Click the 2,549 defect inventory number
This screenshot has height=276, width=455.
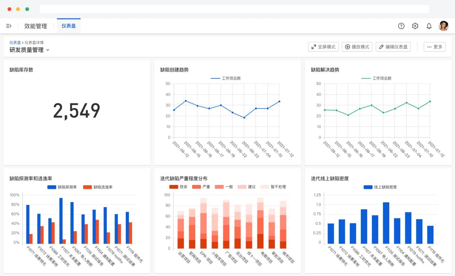77,111
